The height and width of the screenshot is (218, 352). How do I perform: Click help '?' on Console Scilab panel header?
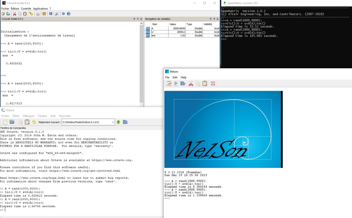pos(134,19)
